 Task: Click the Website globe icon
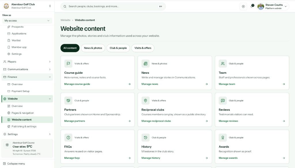[x=5, y=99]
